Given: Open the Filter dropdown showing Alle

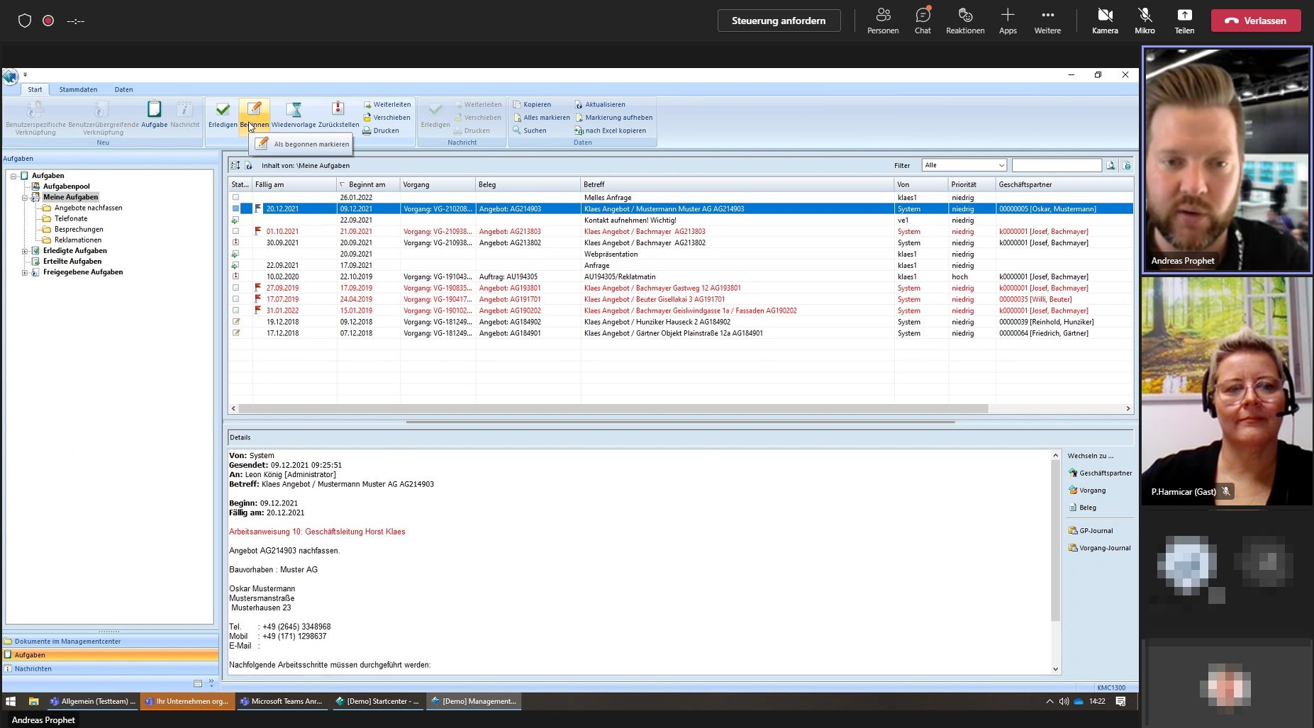Looking at the screenshot, I should tap(964, 165).
